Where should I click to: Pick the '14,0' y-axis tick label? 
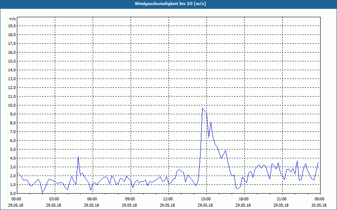(x=12, y=70)
